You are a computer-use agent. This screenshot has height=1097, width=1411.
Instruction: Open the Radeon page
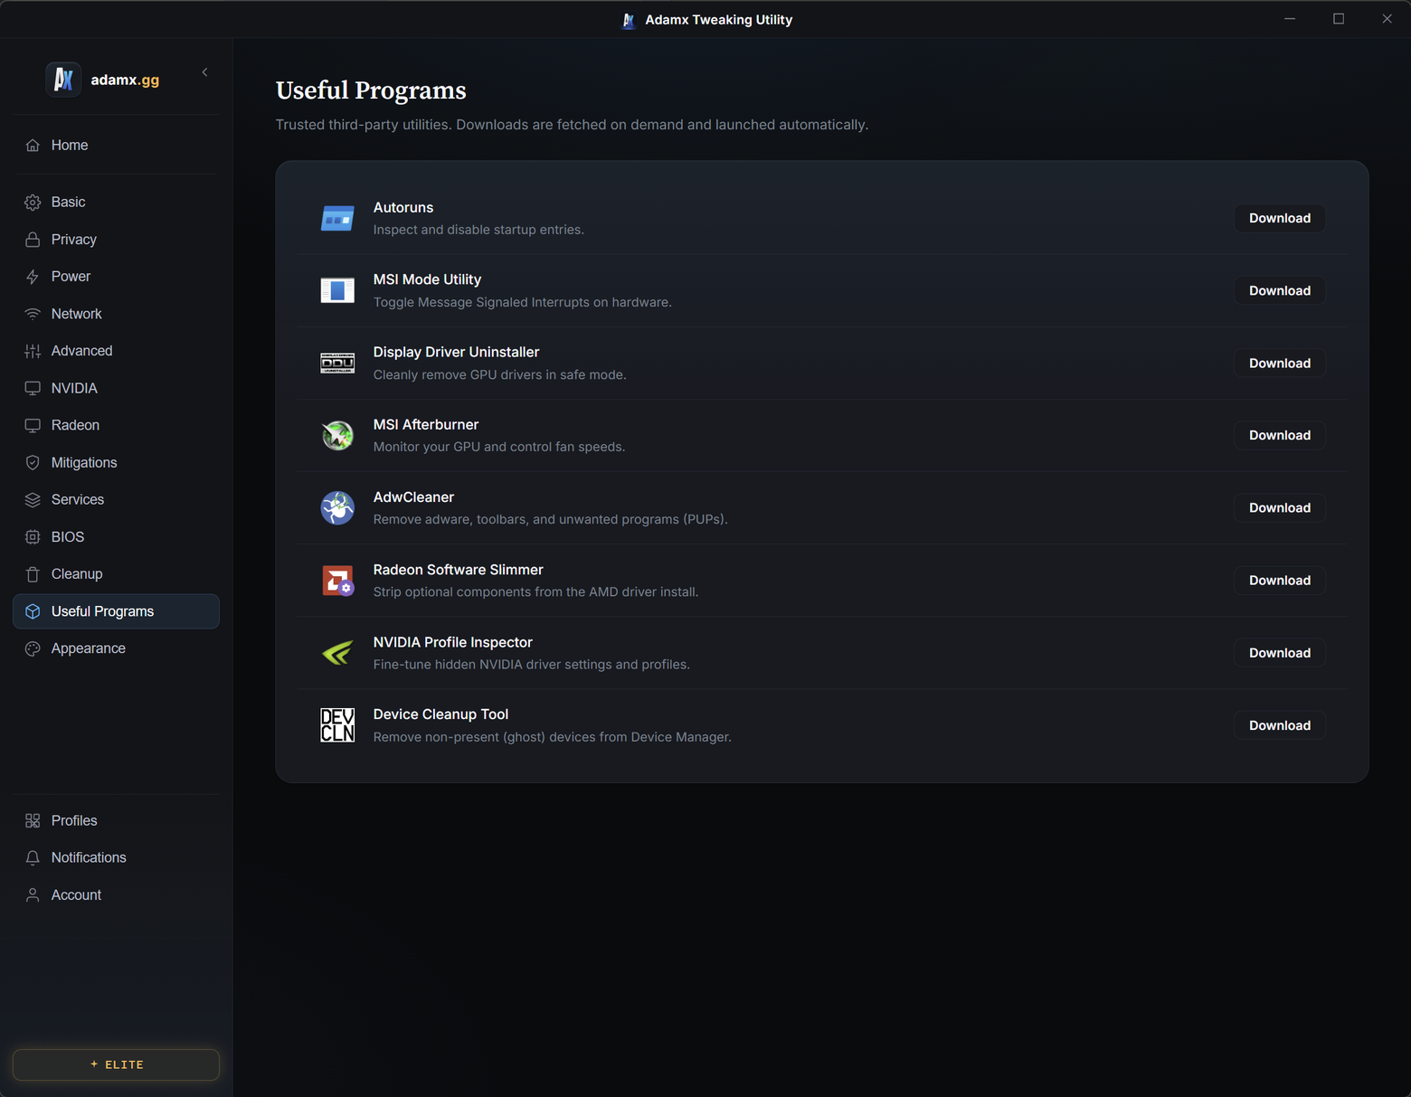(x=116, y=425)
